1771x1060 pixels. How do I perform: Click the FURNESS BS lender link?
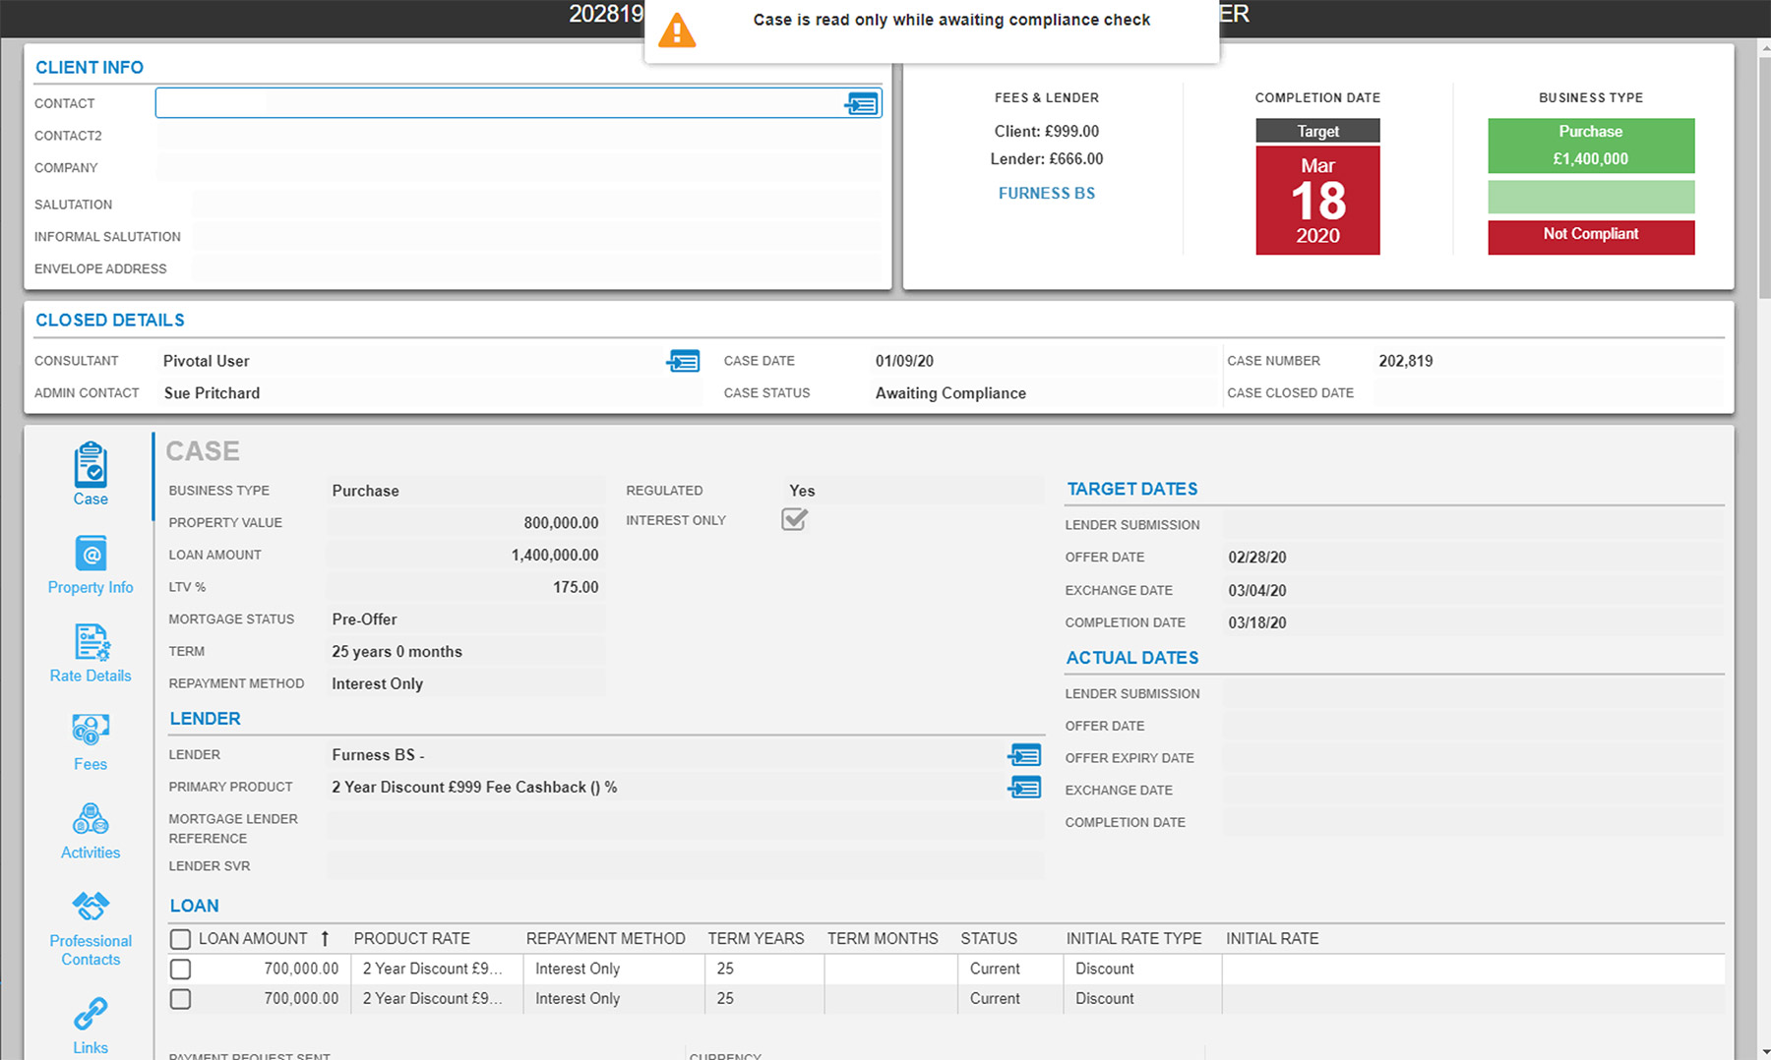pyautogui.click(x=1046, y=194)
